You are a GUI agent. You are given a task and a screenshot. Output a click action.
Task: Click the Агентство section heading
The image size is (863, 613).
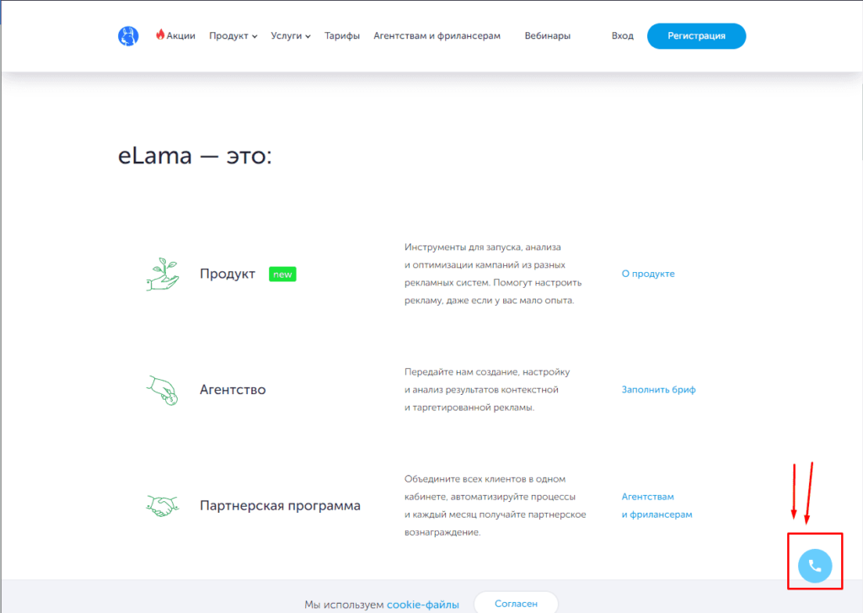point(233,390)
